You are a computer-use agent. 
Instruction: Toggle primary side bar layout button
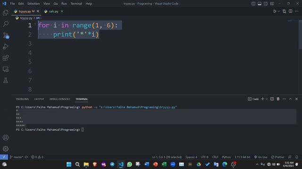[x=253, y=4]
